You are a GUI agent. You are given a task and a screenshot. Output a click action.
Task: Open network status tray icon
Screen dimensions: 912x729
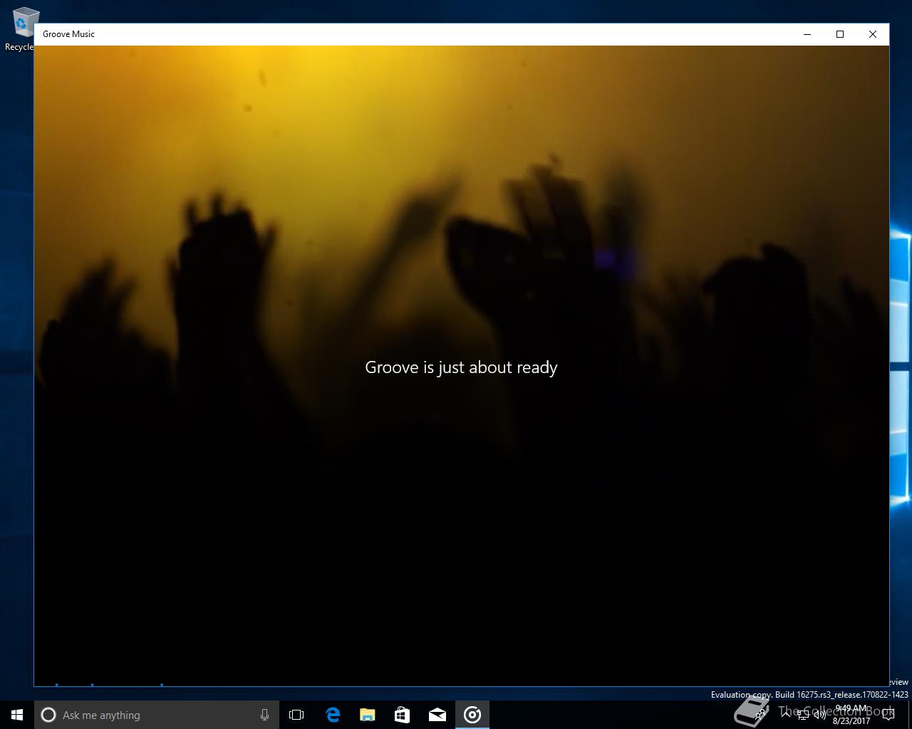click(x=803, y=715)
